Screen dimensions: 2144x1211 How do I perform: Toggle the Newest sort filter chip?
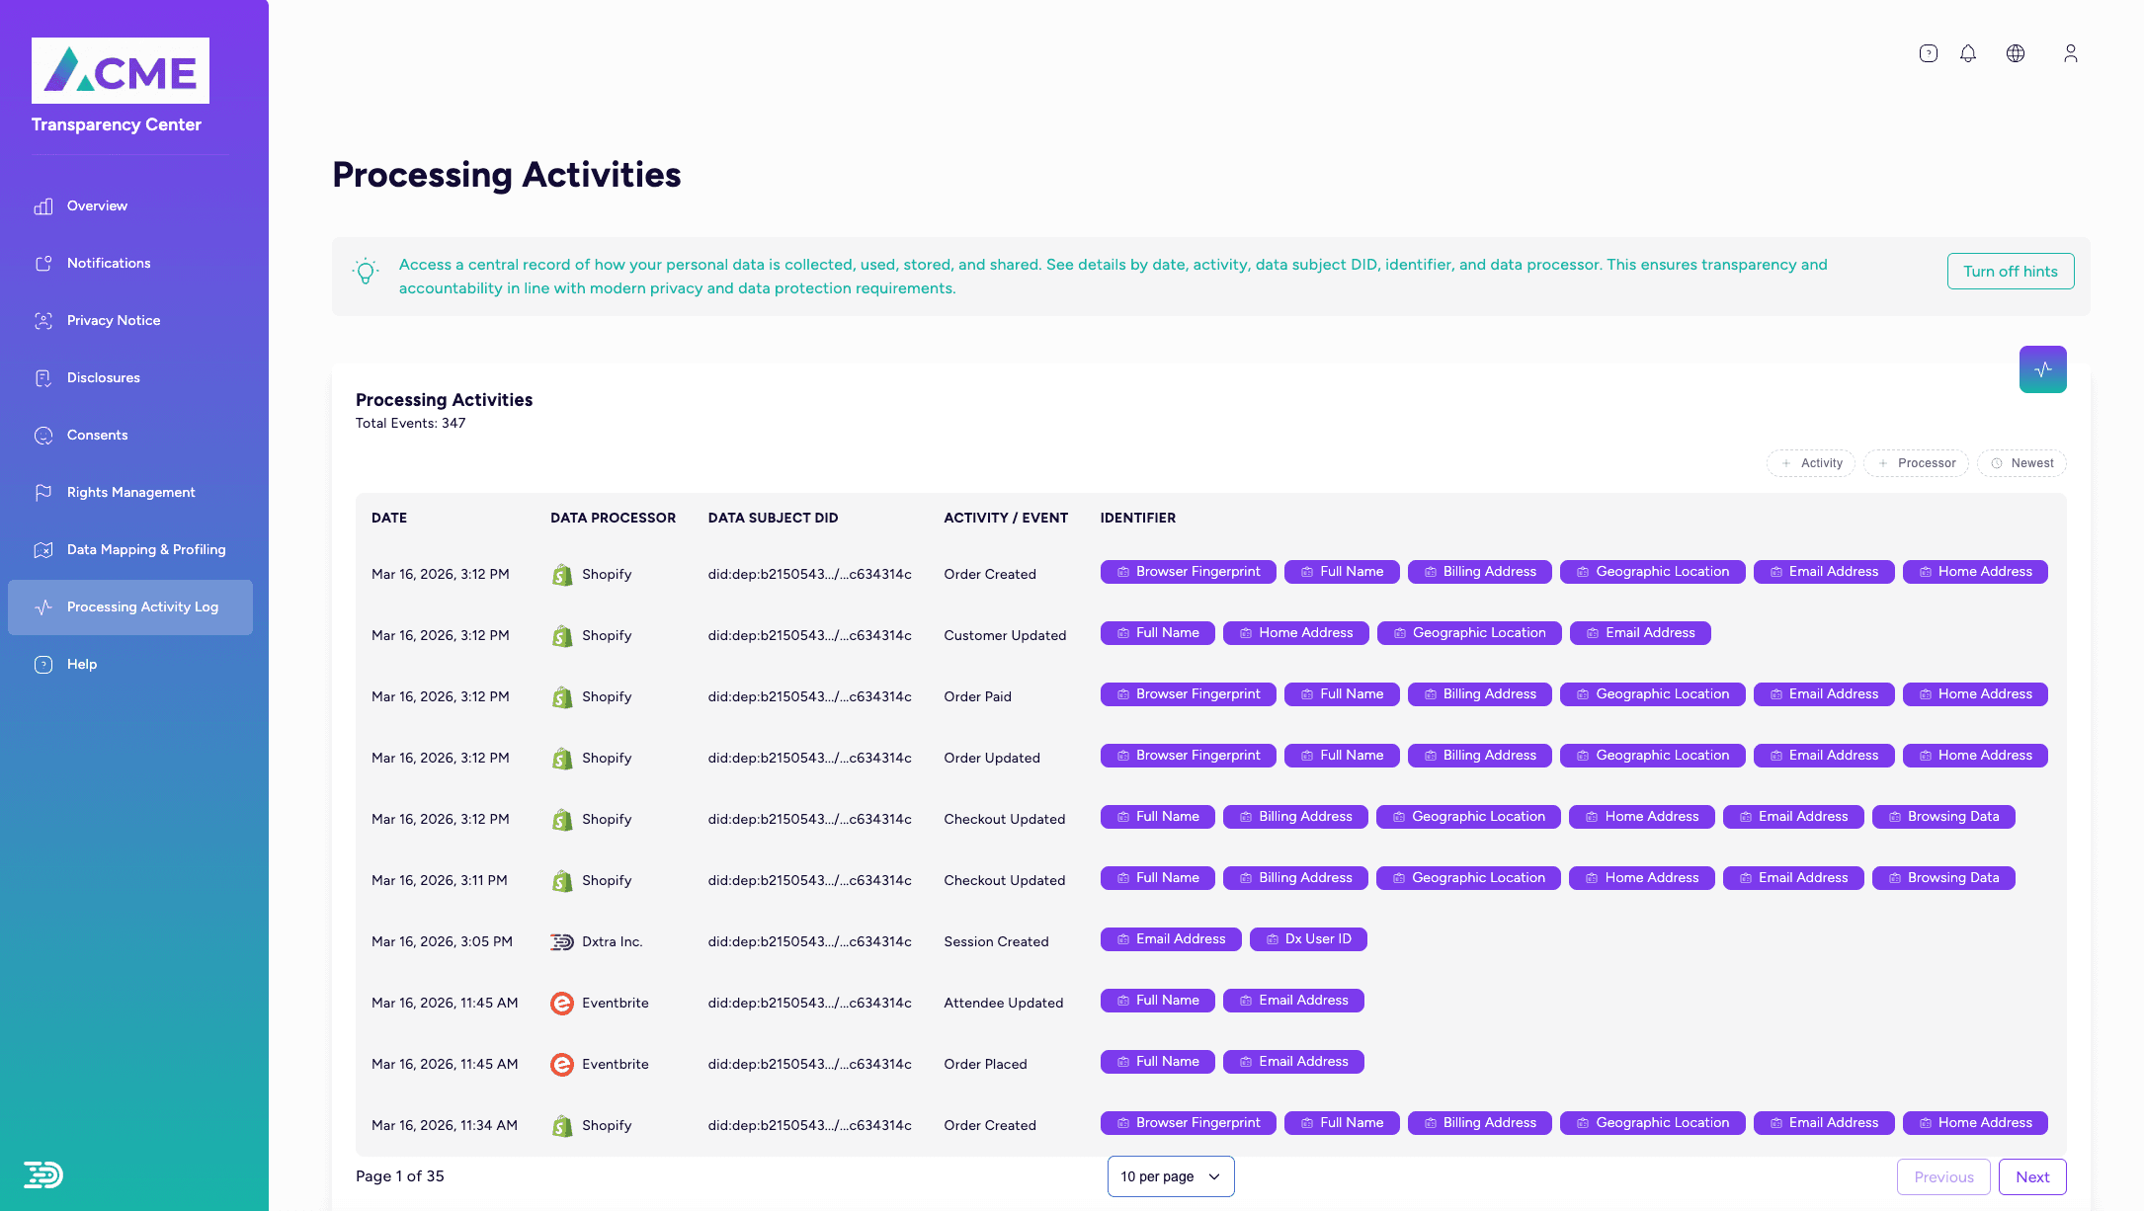click(x=2021, y=463)
